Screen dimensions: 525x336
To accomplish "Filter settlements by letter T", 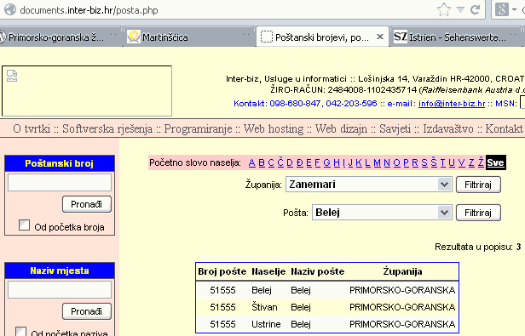I will click(x=442, y=162).
